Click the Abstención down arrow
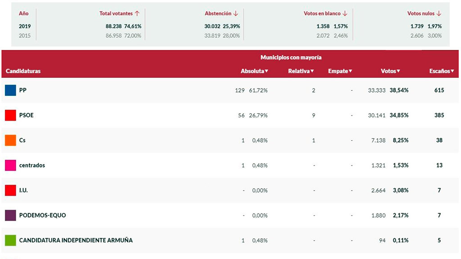Viewport: 461px width, 259px height. point(235,13)
